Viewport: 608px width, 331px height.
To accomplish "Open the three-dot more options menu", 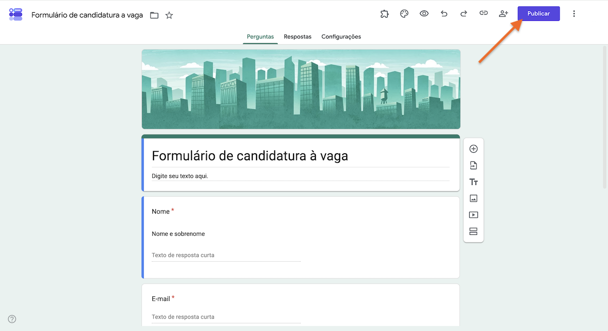I will [x=574, y=14].
